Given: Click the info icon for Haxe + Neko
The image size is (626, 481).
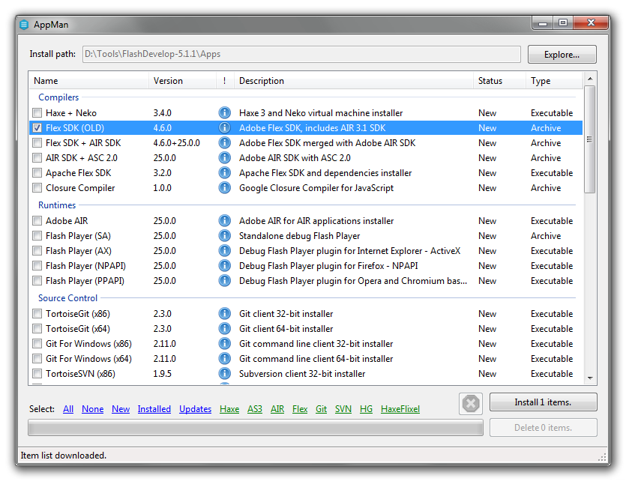Looking at the screenshot, I should point(224,113).
